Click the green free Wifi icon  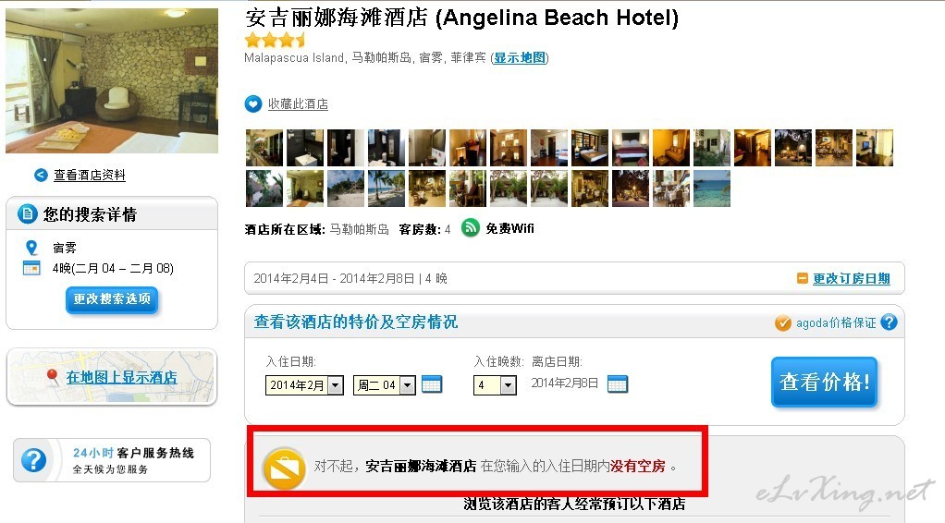point(470,227)
